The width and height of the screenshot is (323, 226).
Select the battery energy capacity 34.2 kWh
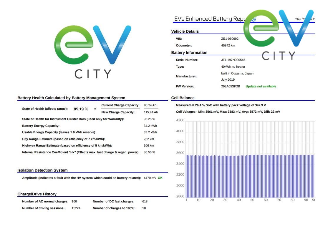[x=150, y=126]
